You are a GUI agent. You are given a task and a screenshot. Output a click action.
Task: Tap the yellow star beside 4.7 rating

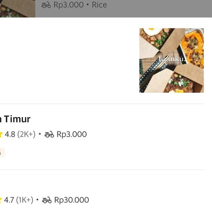(x=1, y=200)
